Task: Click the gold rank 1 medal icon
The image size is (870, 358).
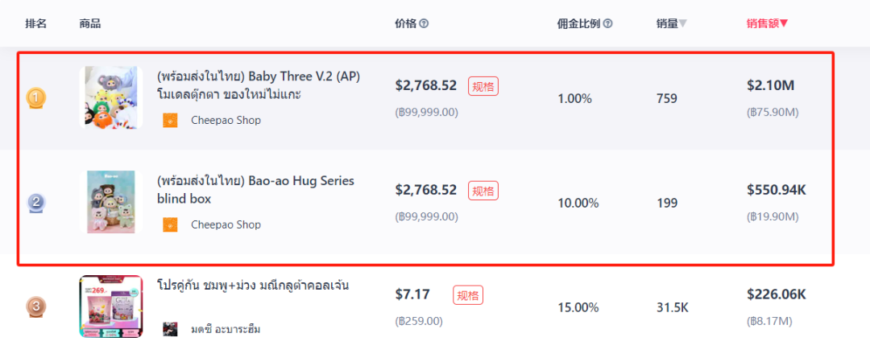Action: click(x=37, y=98)
